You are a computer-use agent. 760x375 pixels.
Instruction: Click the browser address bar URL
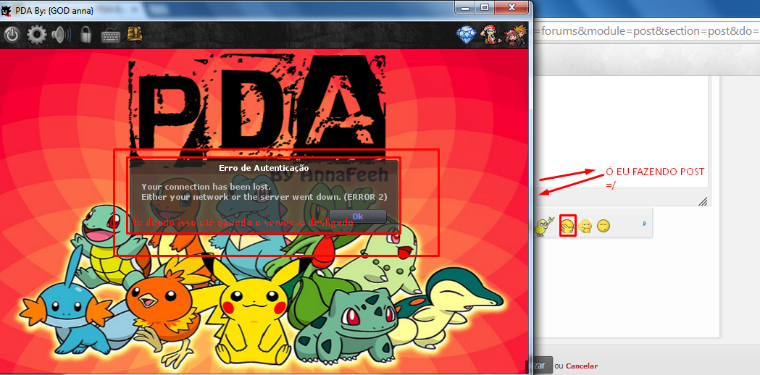646,32
